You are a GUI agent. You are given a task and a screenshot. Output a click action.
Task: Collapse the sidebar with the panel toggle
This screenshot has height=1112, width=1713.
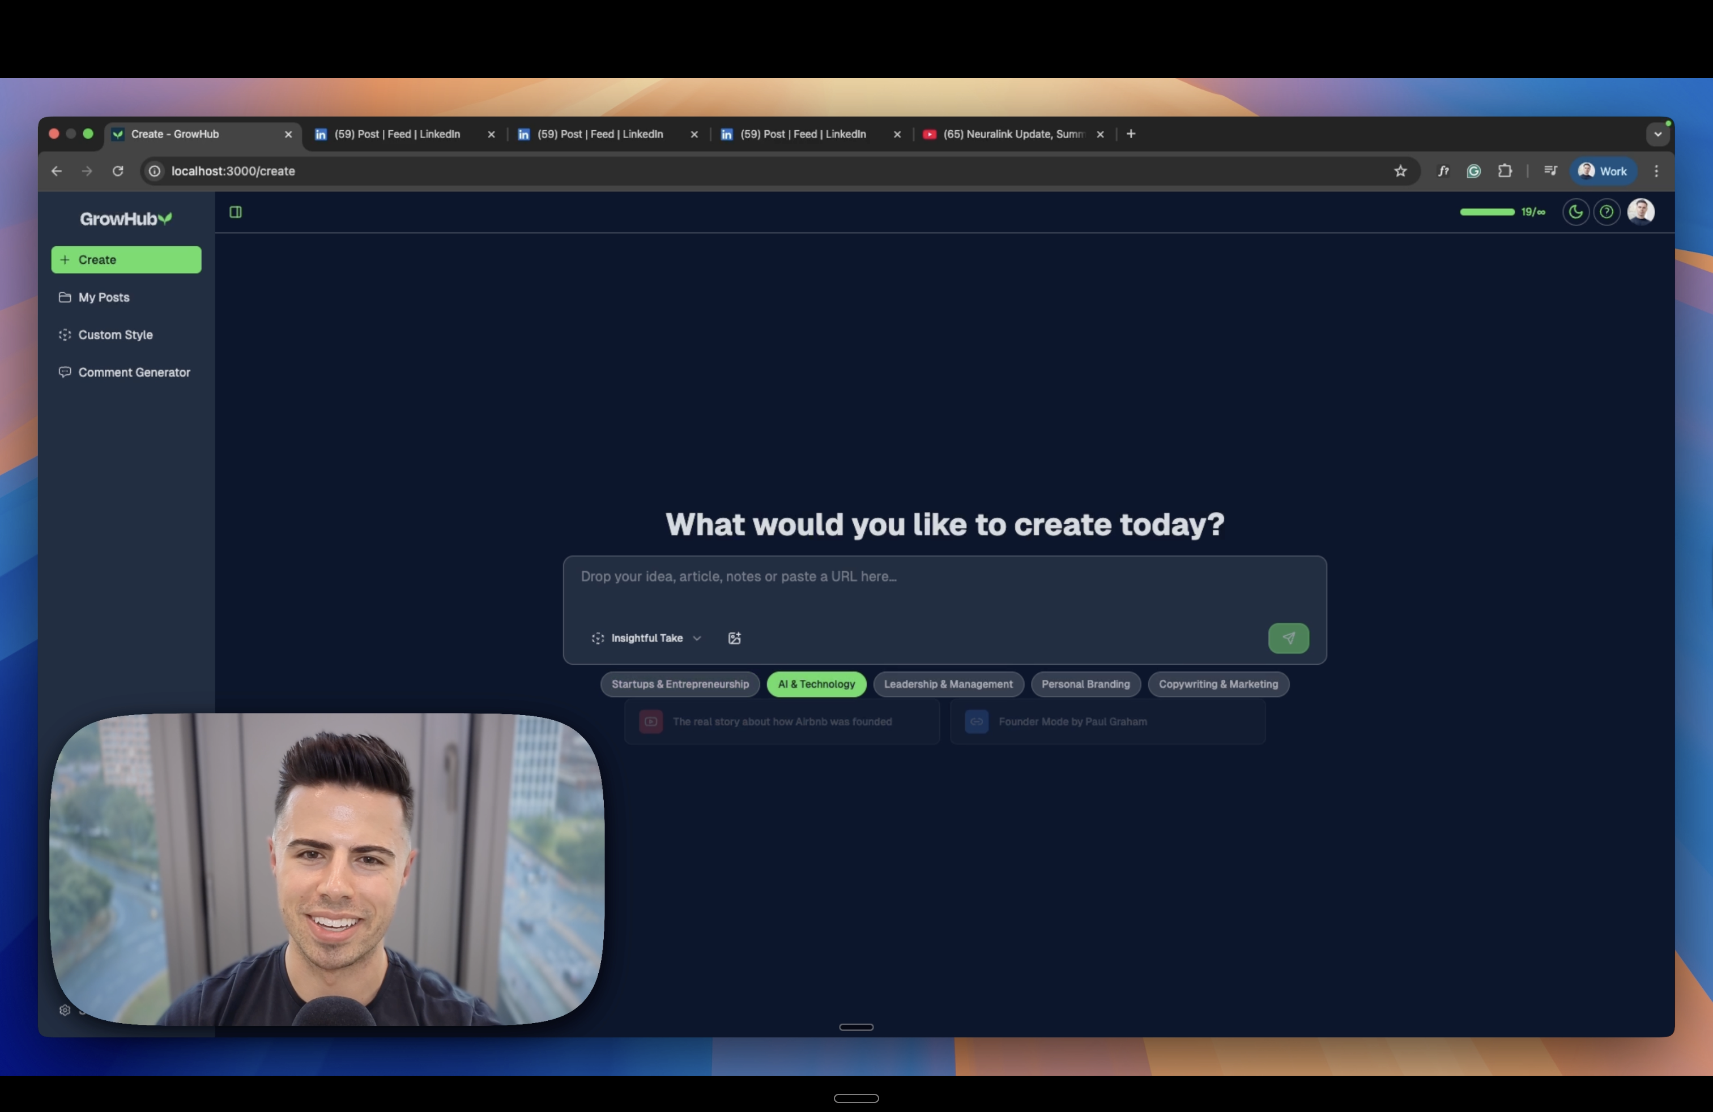pyautogui.click(x=237, y=211)
